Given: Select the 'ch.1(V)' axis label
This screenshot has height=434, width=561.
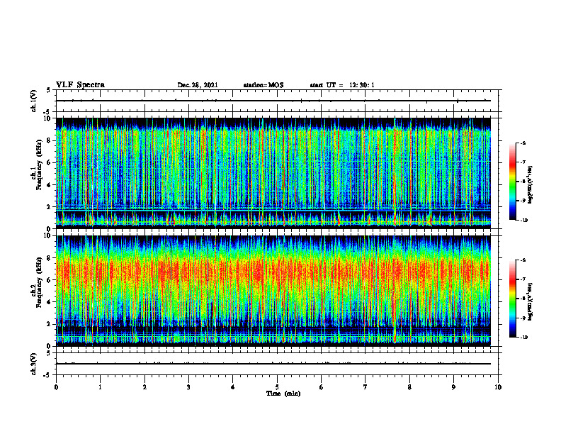Looking at the screenshot, I should click(x=33, y=101).
